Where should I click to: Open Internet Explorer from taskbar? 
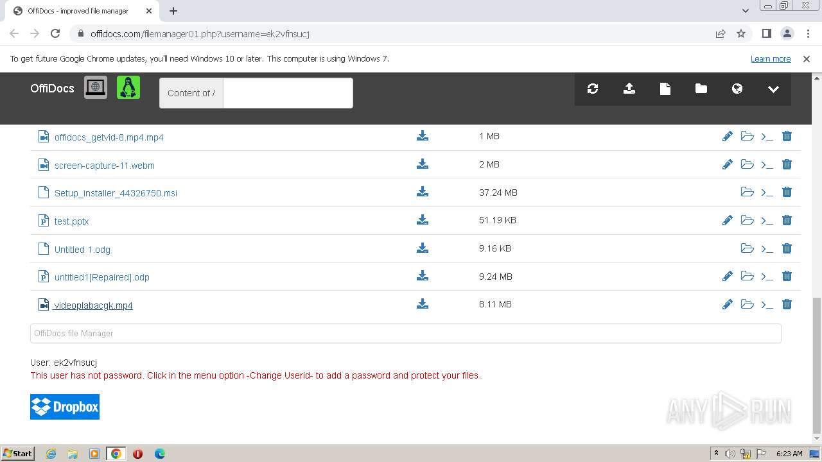point(51,454)
